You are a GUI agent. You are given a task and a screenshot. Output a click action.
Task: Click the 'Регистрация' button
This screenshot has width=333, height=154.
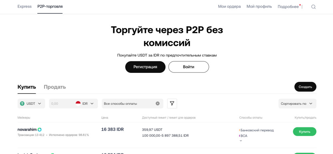point(145,67)
